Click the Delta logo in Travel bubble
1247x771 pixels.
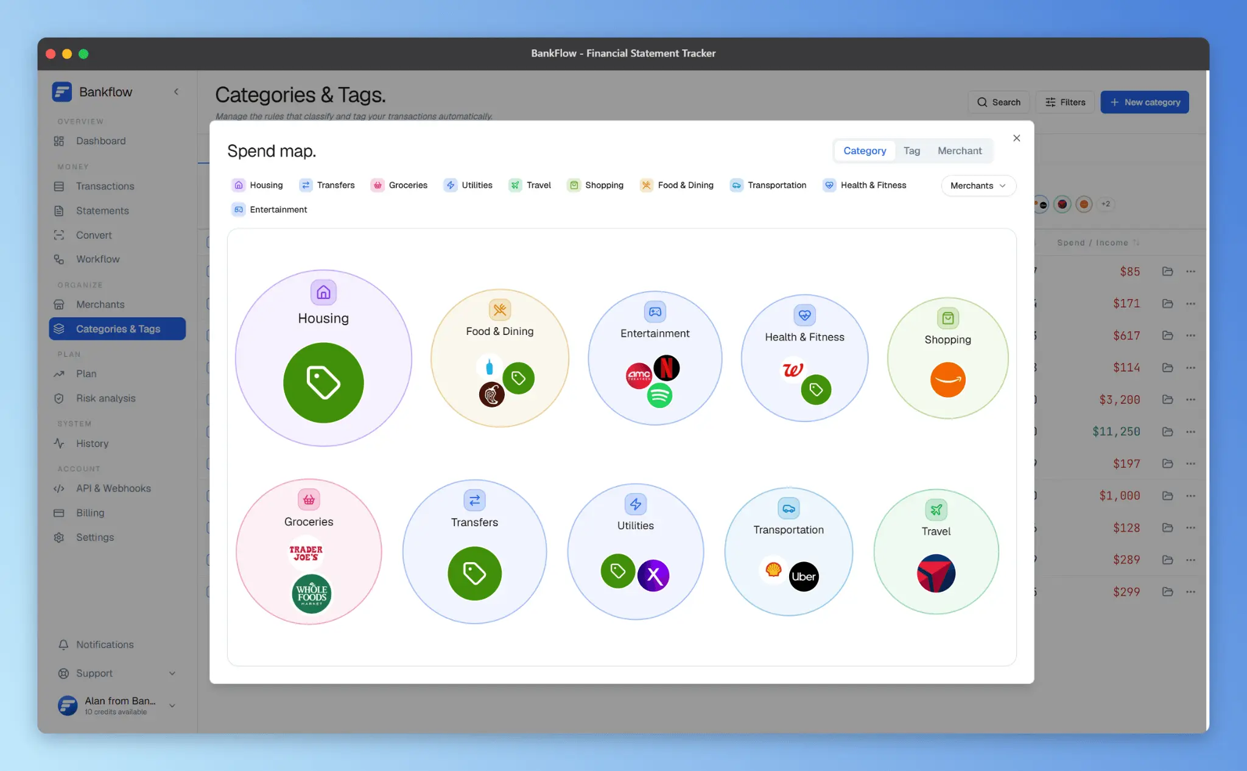point(936,573)
